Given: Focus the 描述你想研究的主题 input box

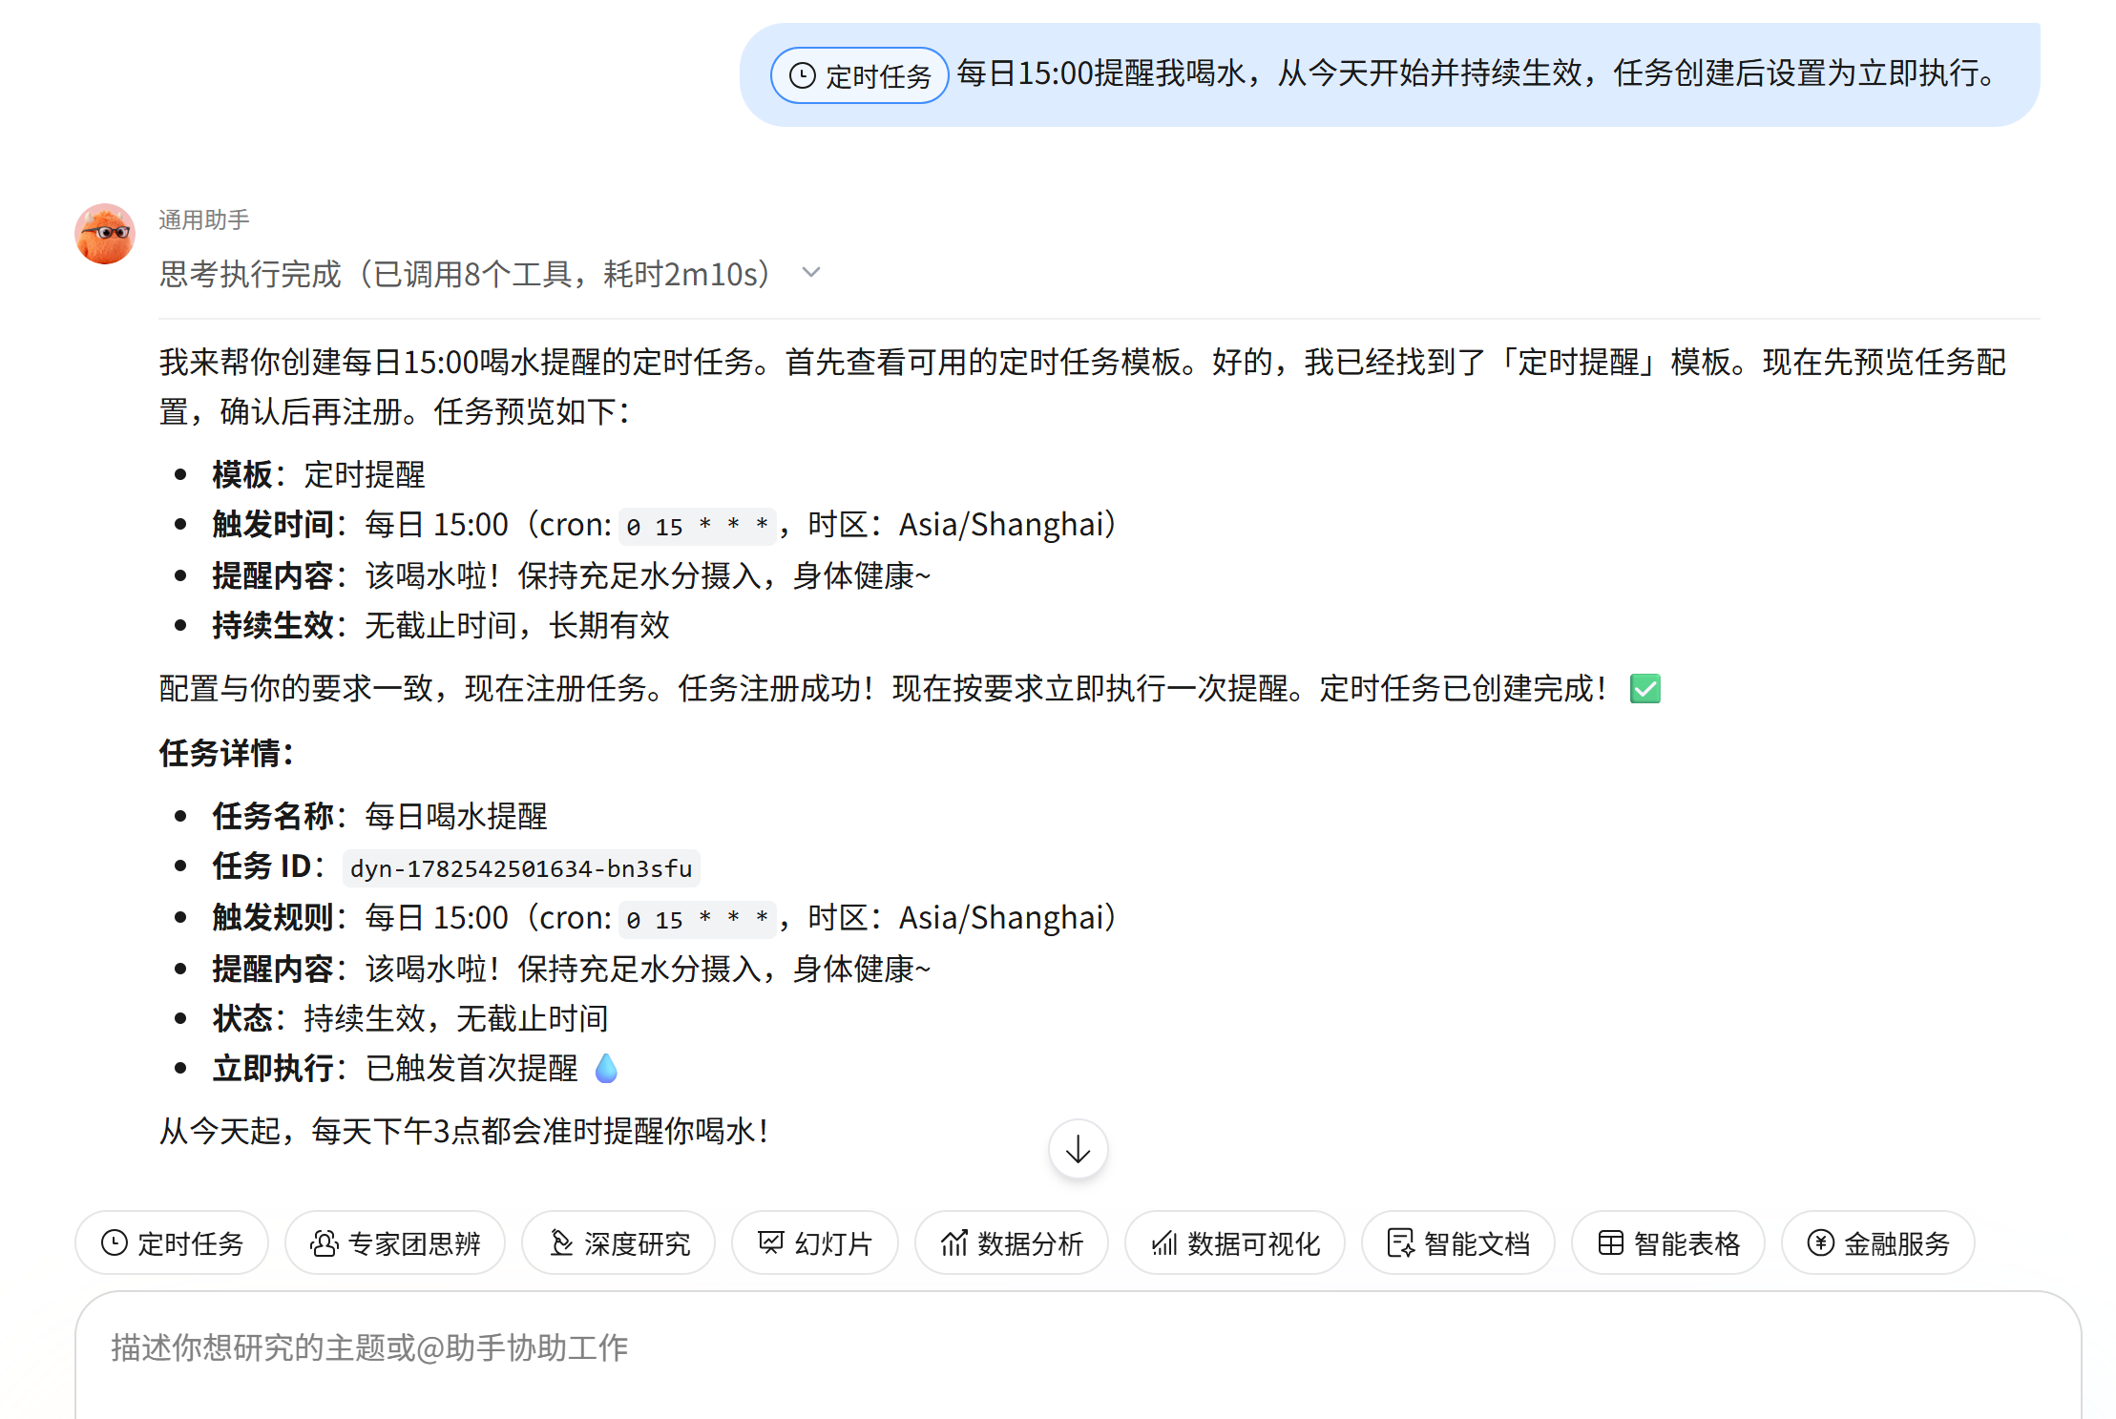Looking at the screenshot, I should 1078,1355.
